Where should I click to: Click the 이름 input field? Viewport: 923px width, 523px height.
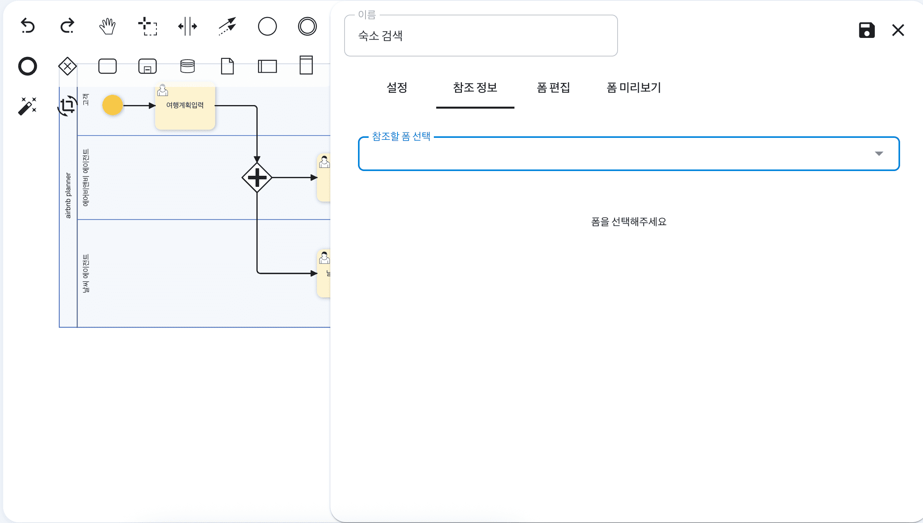coord(480,36)
